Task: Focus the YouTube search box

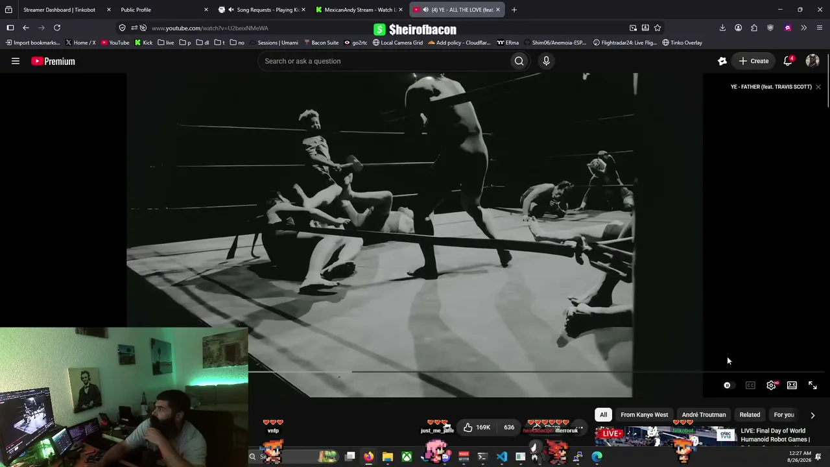Action: (x=386, y=61)
